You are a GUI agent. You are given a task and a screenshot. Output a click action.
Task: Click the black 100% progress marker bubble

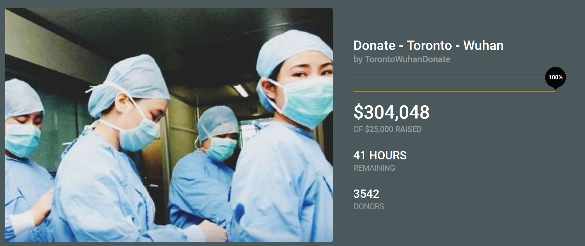click(556, 78)
